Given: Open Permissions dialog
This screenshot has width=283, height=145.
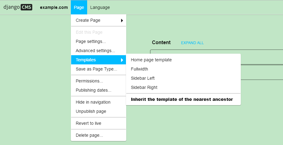Looking at the screenshot, I should 89,81.
